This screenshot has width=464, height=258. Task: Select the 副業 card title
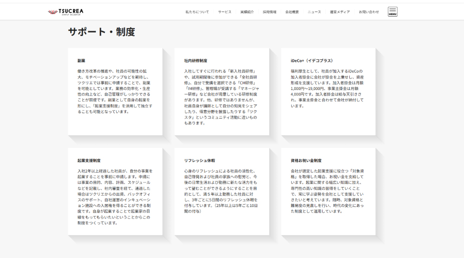[x=81, y=60]
